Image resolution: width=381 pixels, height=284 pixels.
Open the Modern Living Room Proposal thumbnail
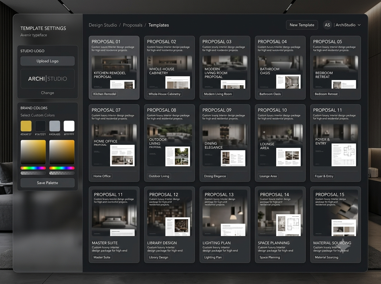coord(225,72)
